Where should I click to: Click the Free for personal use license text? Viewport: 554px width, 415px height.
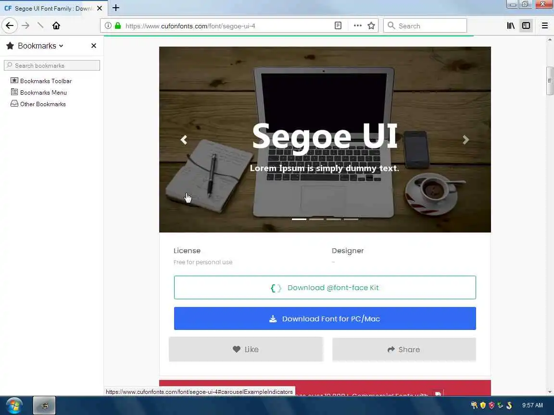pos(203,262)
